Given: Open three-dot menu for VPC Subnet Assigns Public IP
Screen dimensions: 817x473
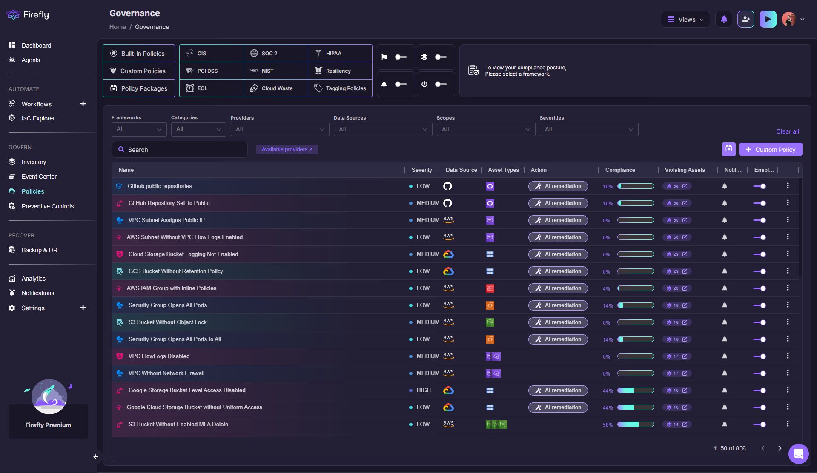Looking at the screenshot, I should [788, 220].
